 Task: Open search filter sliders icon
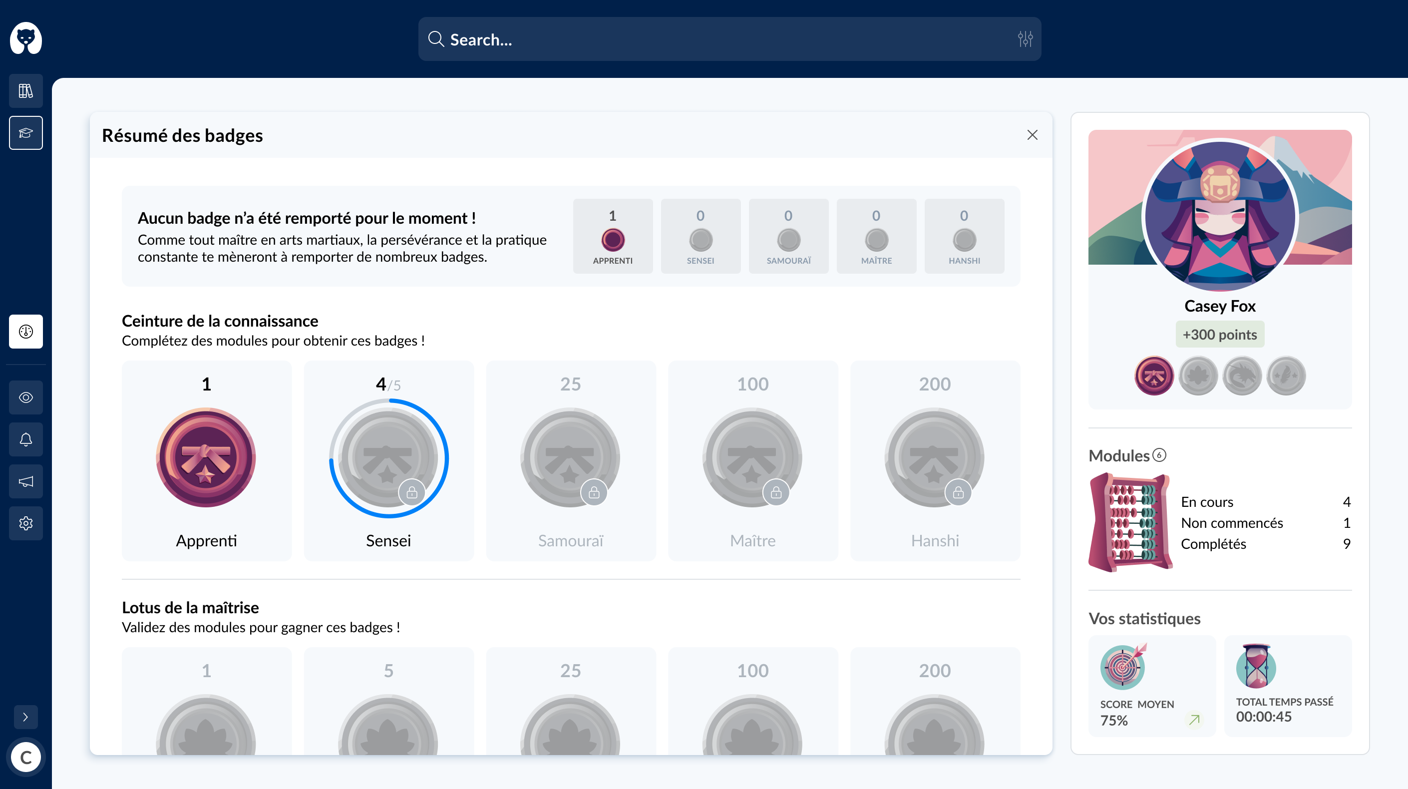[x=1025, y=39]
